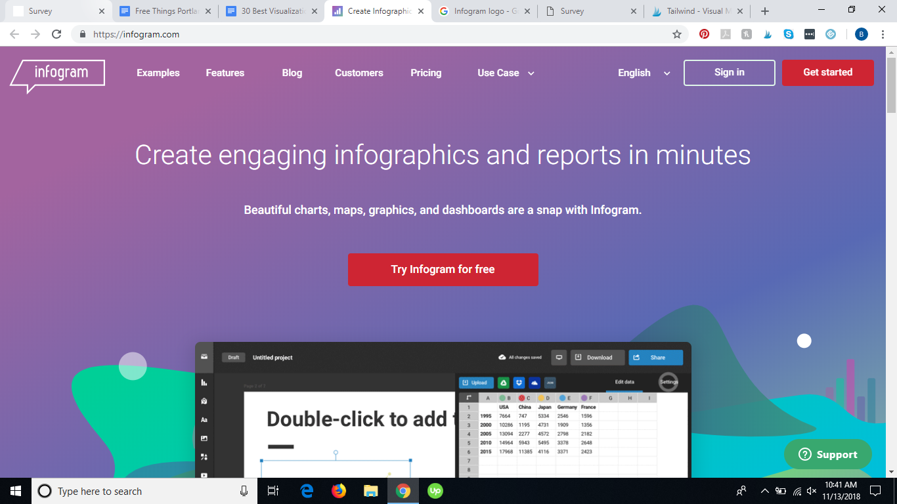Open Wi-Fi network settings in tray
897x504 pixels.
coord(797,491)
